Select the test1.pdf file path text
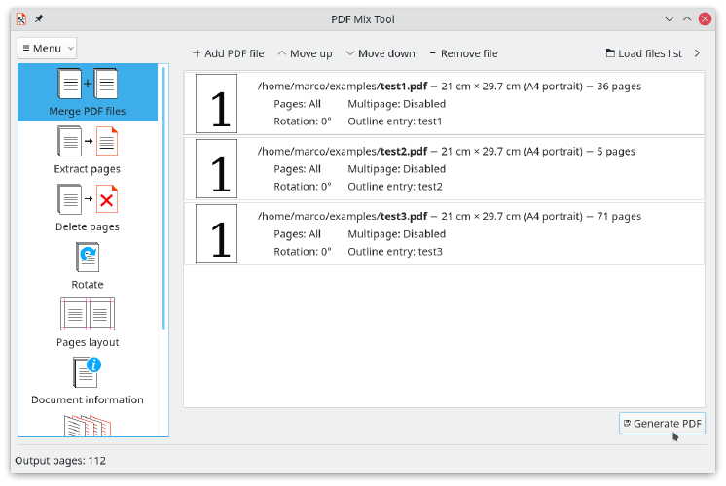 point(343,86)
